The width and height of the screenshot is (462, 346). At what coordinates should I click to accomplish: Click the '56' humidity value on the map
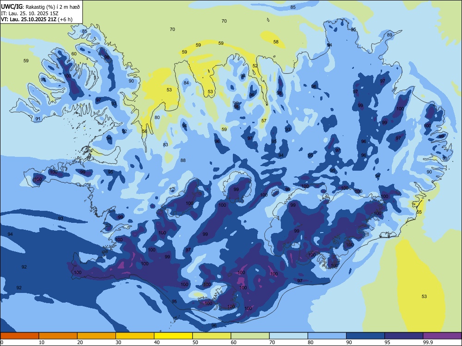[144, 131]
